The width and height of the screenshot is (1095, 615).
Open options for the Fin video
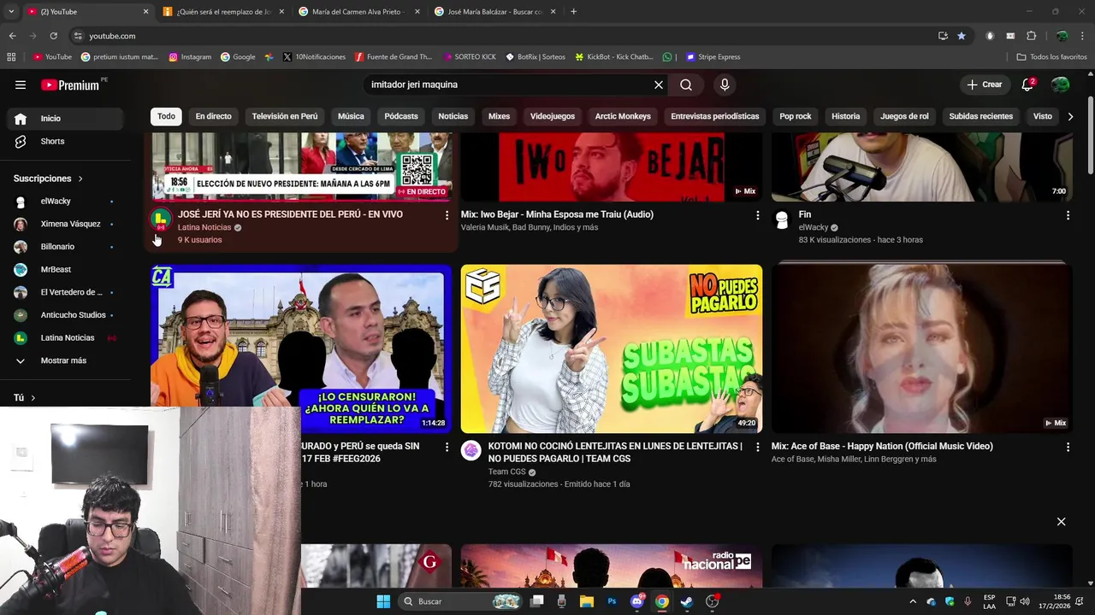click(x=1068, y=215)
